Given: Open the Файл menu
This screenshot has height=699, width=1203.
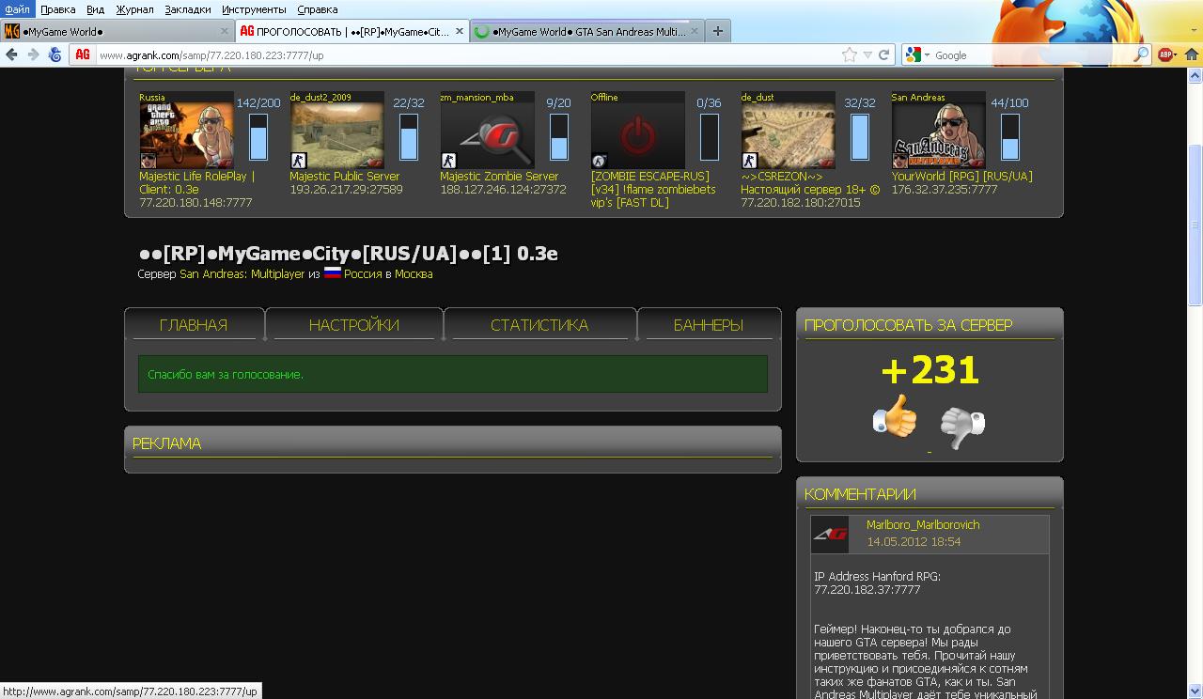Looking at the screenshot, I should pos(17,9).
